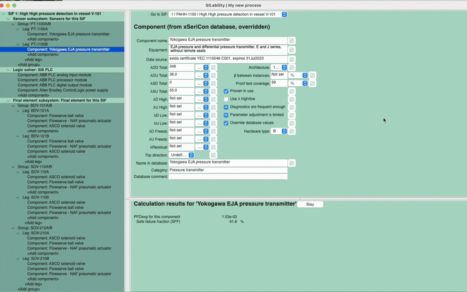
Task: Collapse the Group: BDV-101A/B tree node
Action: pos(13,106)
